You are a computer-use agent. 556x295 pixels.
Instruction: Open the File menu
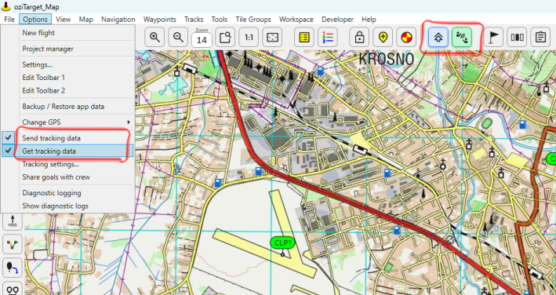coord(9,19)
